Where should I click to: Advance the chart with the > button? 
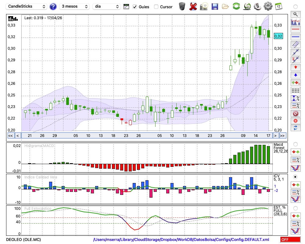[275, 136]
